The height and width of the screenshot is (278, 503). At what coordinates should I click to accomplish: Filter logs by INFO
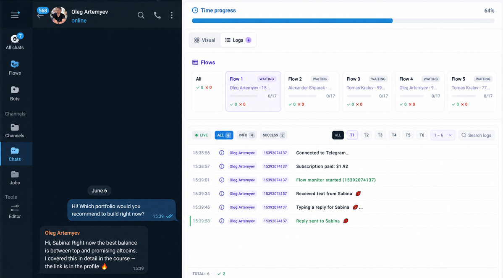click(246, 135)
